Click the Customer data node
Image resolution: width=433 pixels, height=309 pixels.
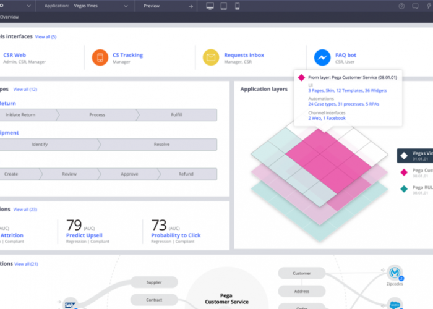tap(302, 273)
